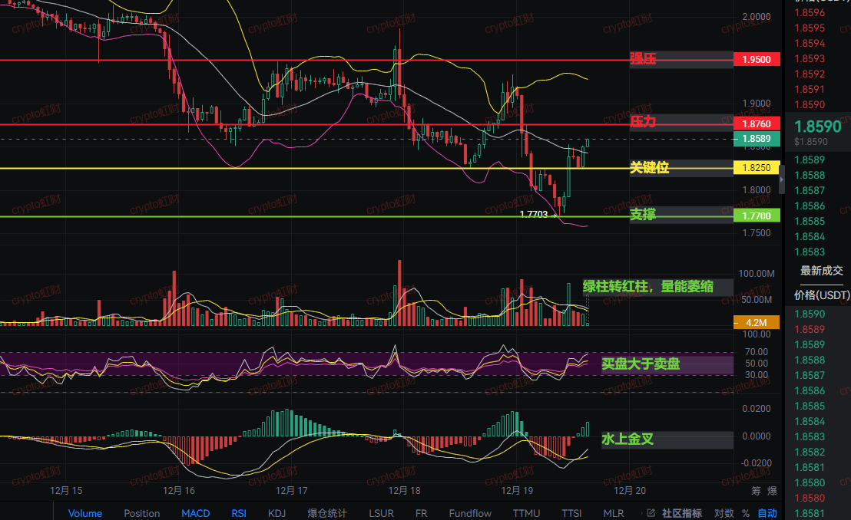851x520 pixels.
Task: Click the green 1.8589 current price tag
Action: click(757, 139)
